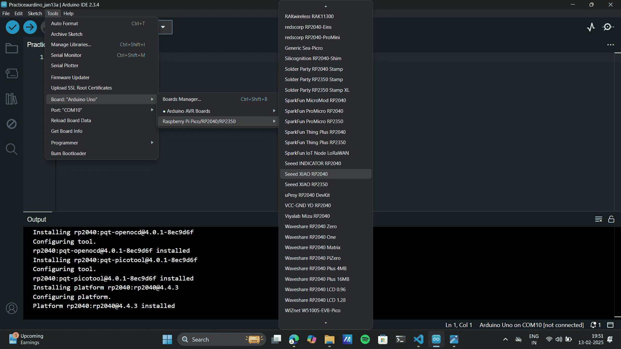Expand Port: "COM10" submenu
This screenshot has height=349, width=621.
point(102,110)
